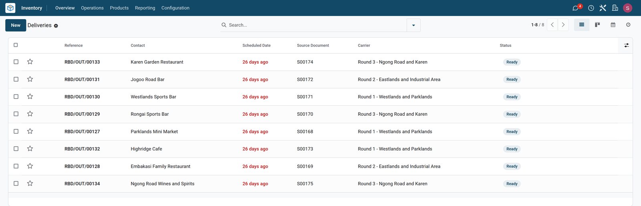Open the messages notification icon
Viewport: 641px width, 206px height.
click(x=576, y=8)
